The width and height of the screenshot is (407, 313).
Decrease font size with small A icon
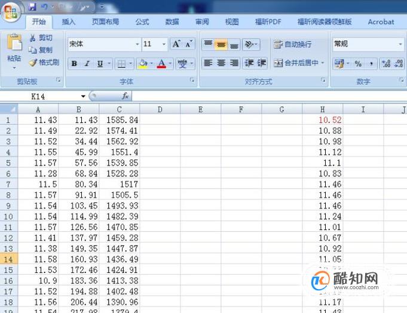(x=189, y=44)
